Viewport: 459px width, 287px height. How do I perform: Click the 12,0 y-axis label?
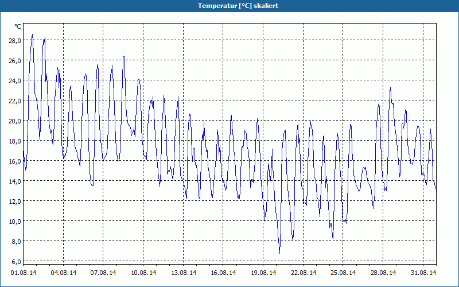point(15,201)
